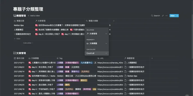Open the Calculate dropdown under 專題管理 table
The width and height of the screenshot is (193, 96).
point(28,43)
